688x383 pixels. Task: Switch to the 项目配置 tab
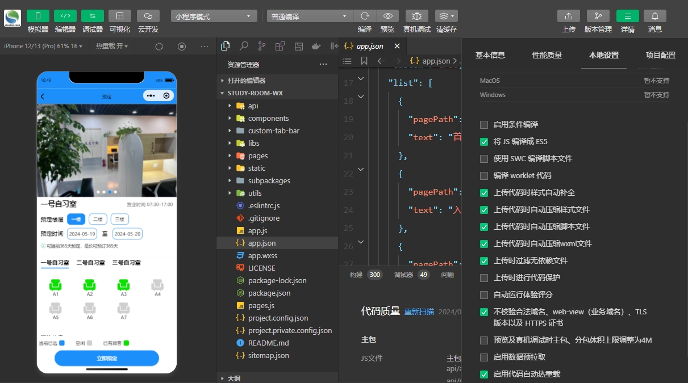coord(661,55)
